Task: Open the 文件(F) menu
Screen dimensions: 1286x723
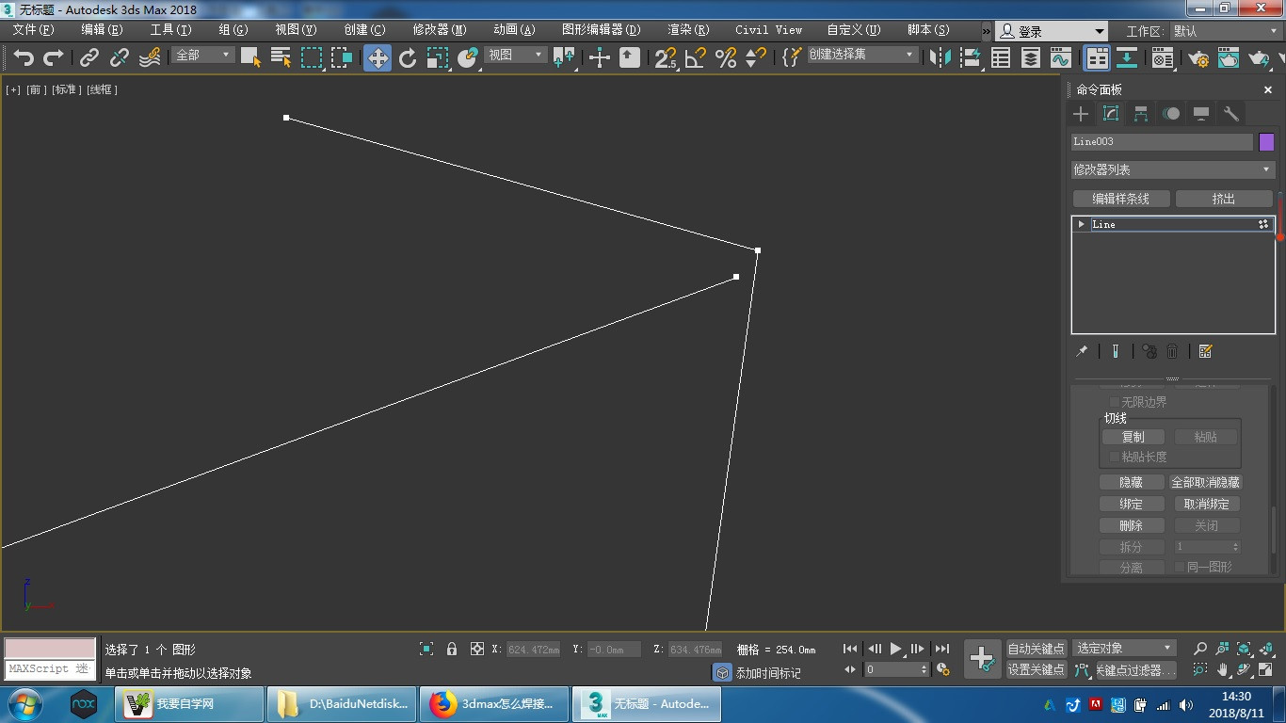Action: click(x=33, y=30)
